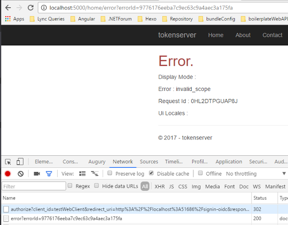Click the network Filter text field

[x=34, y=186]
